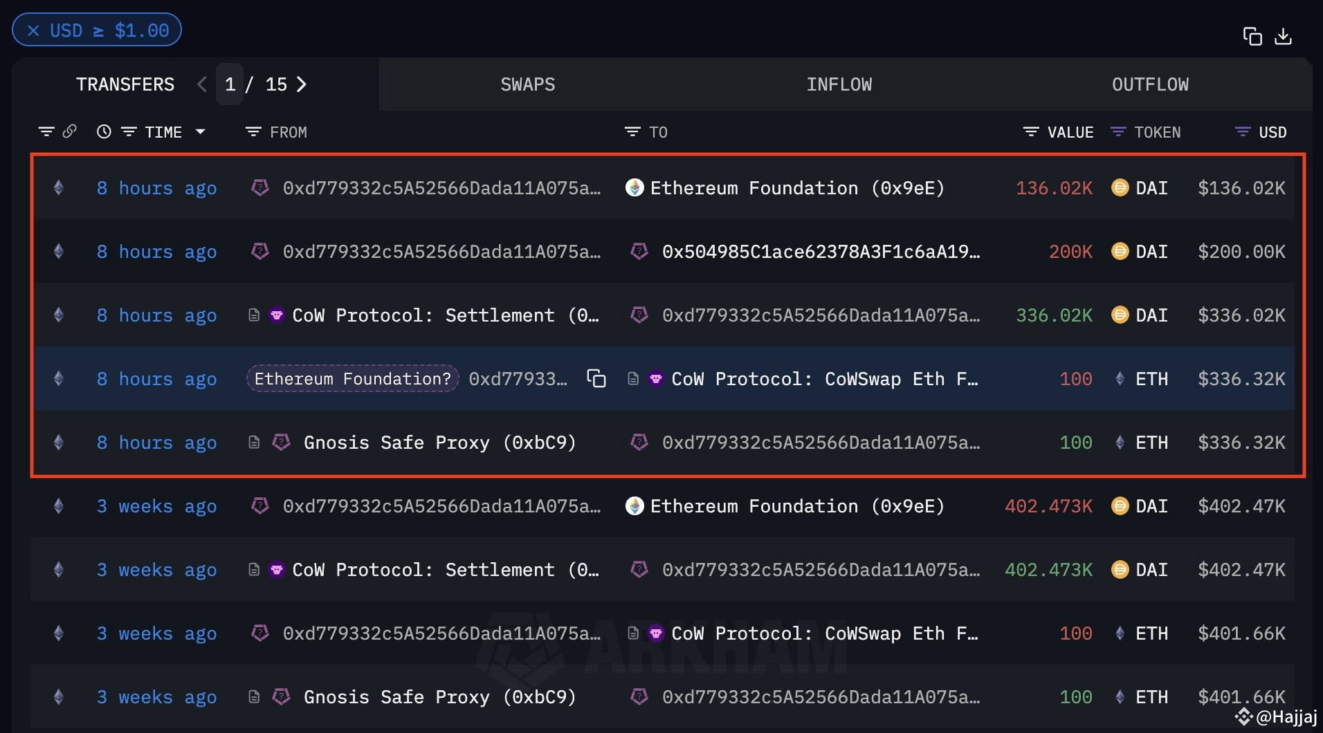Click the link icon in the column header

69,131
